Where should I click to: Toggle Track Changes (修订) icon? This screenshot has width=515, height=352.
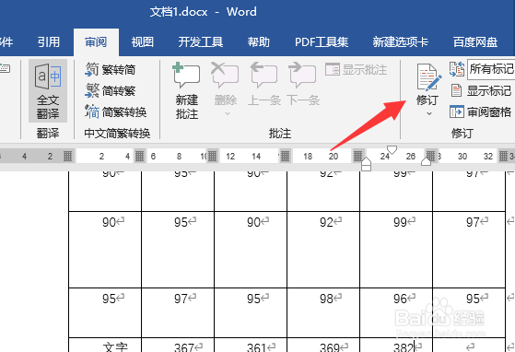[x=428, y=77]
